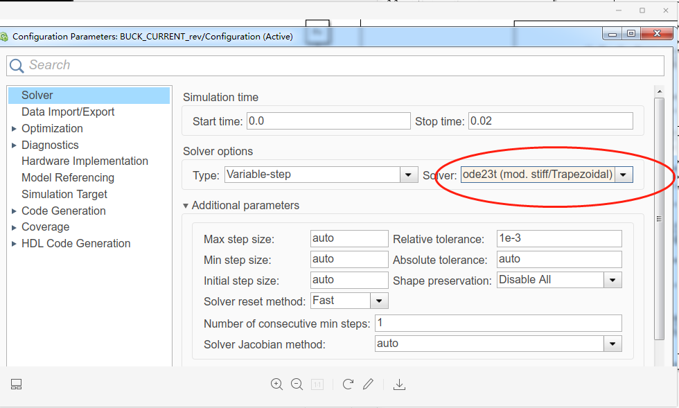679x408 pixels.
Task: Click the pencil edit icon
Action: tap(368, 384)
